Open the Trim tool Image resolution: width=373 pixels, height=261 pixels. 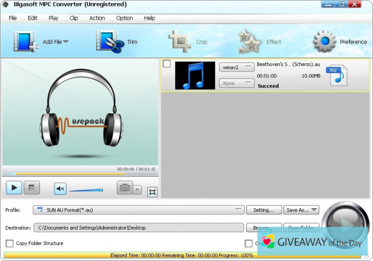109,42
